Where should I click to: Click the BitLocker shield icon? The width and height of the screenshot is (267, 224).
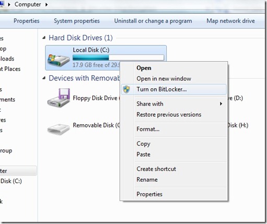pyautogui.click(x=126, y=89)
